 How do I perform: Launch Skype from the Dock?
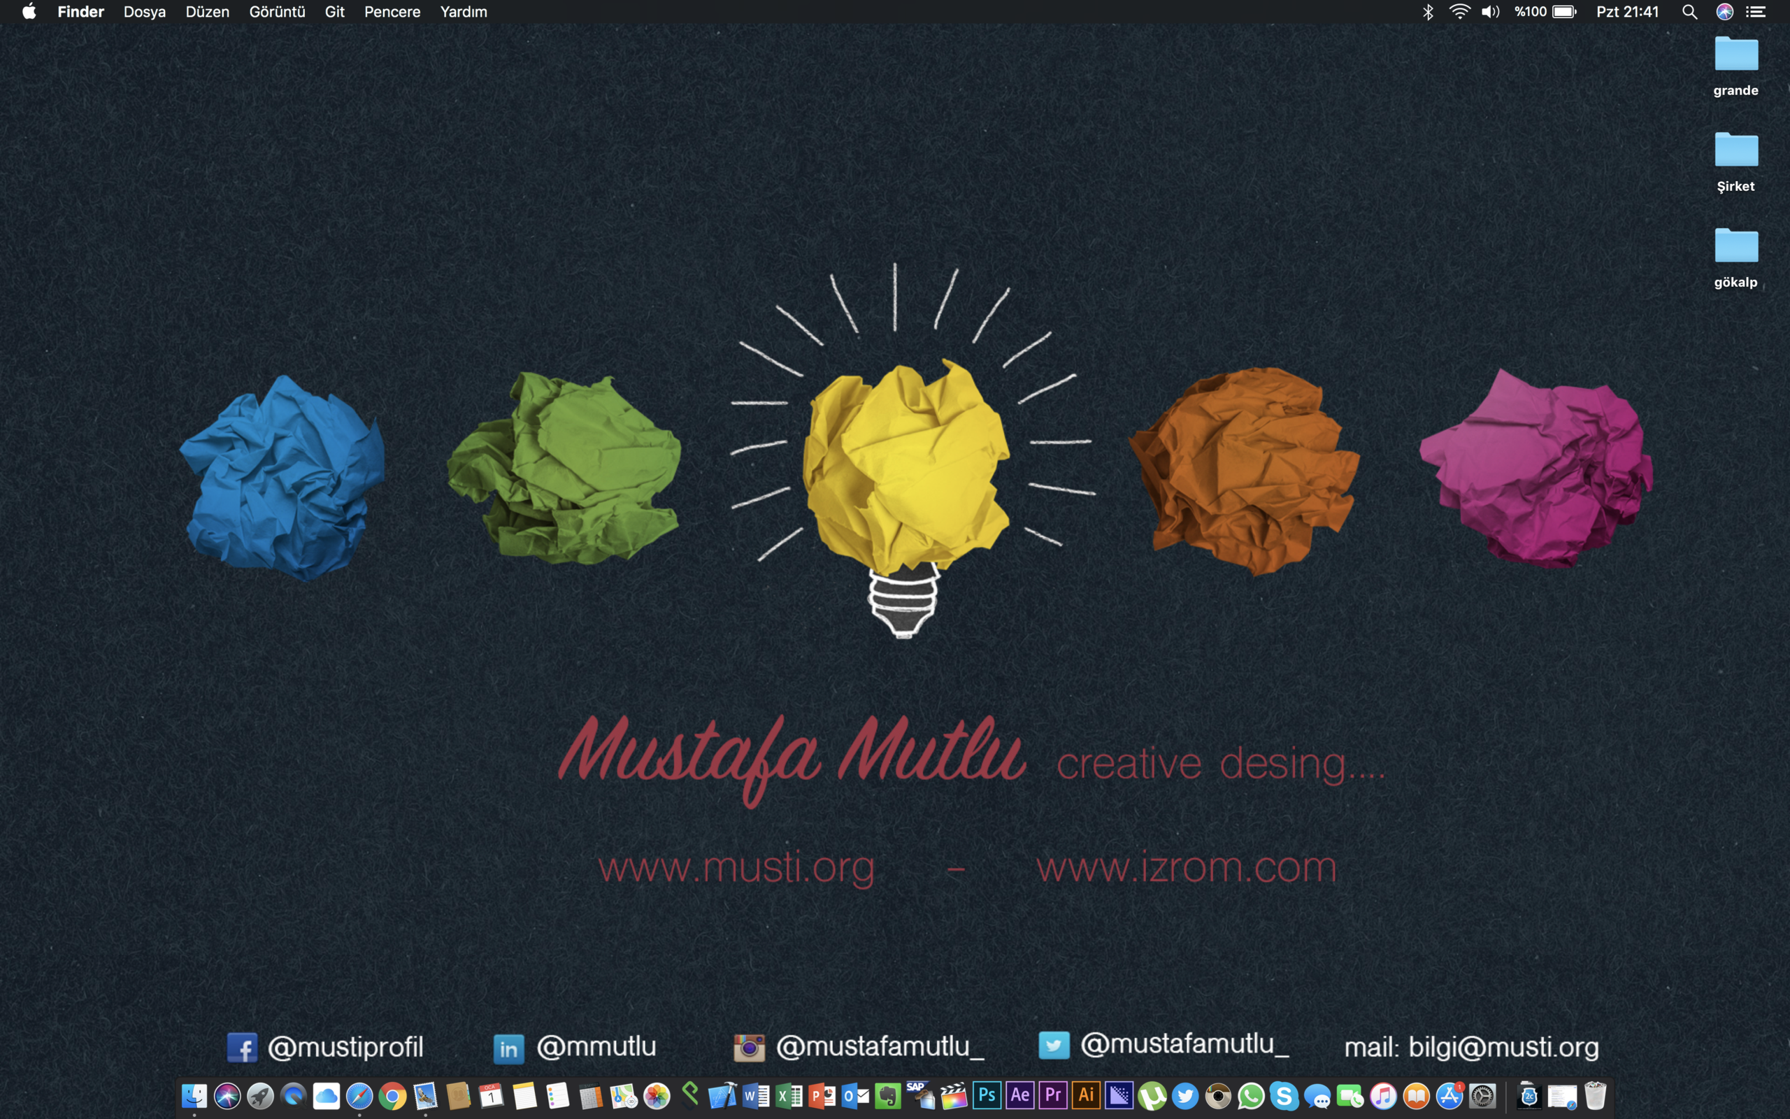pyautogui.click(x=1284, y=1096)
